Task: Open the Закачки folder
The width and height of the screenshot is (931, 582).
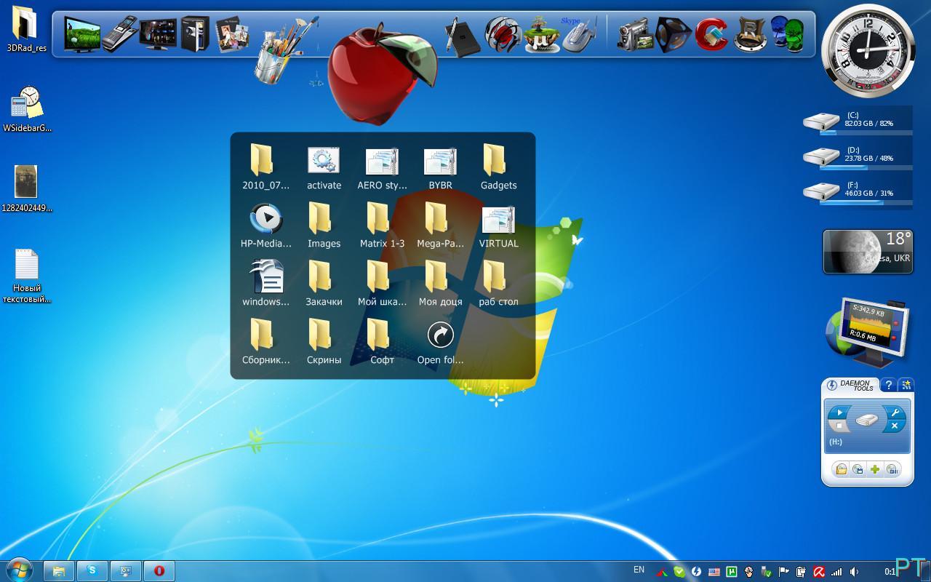Action: pos(324,284)
